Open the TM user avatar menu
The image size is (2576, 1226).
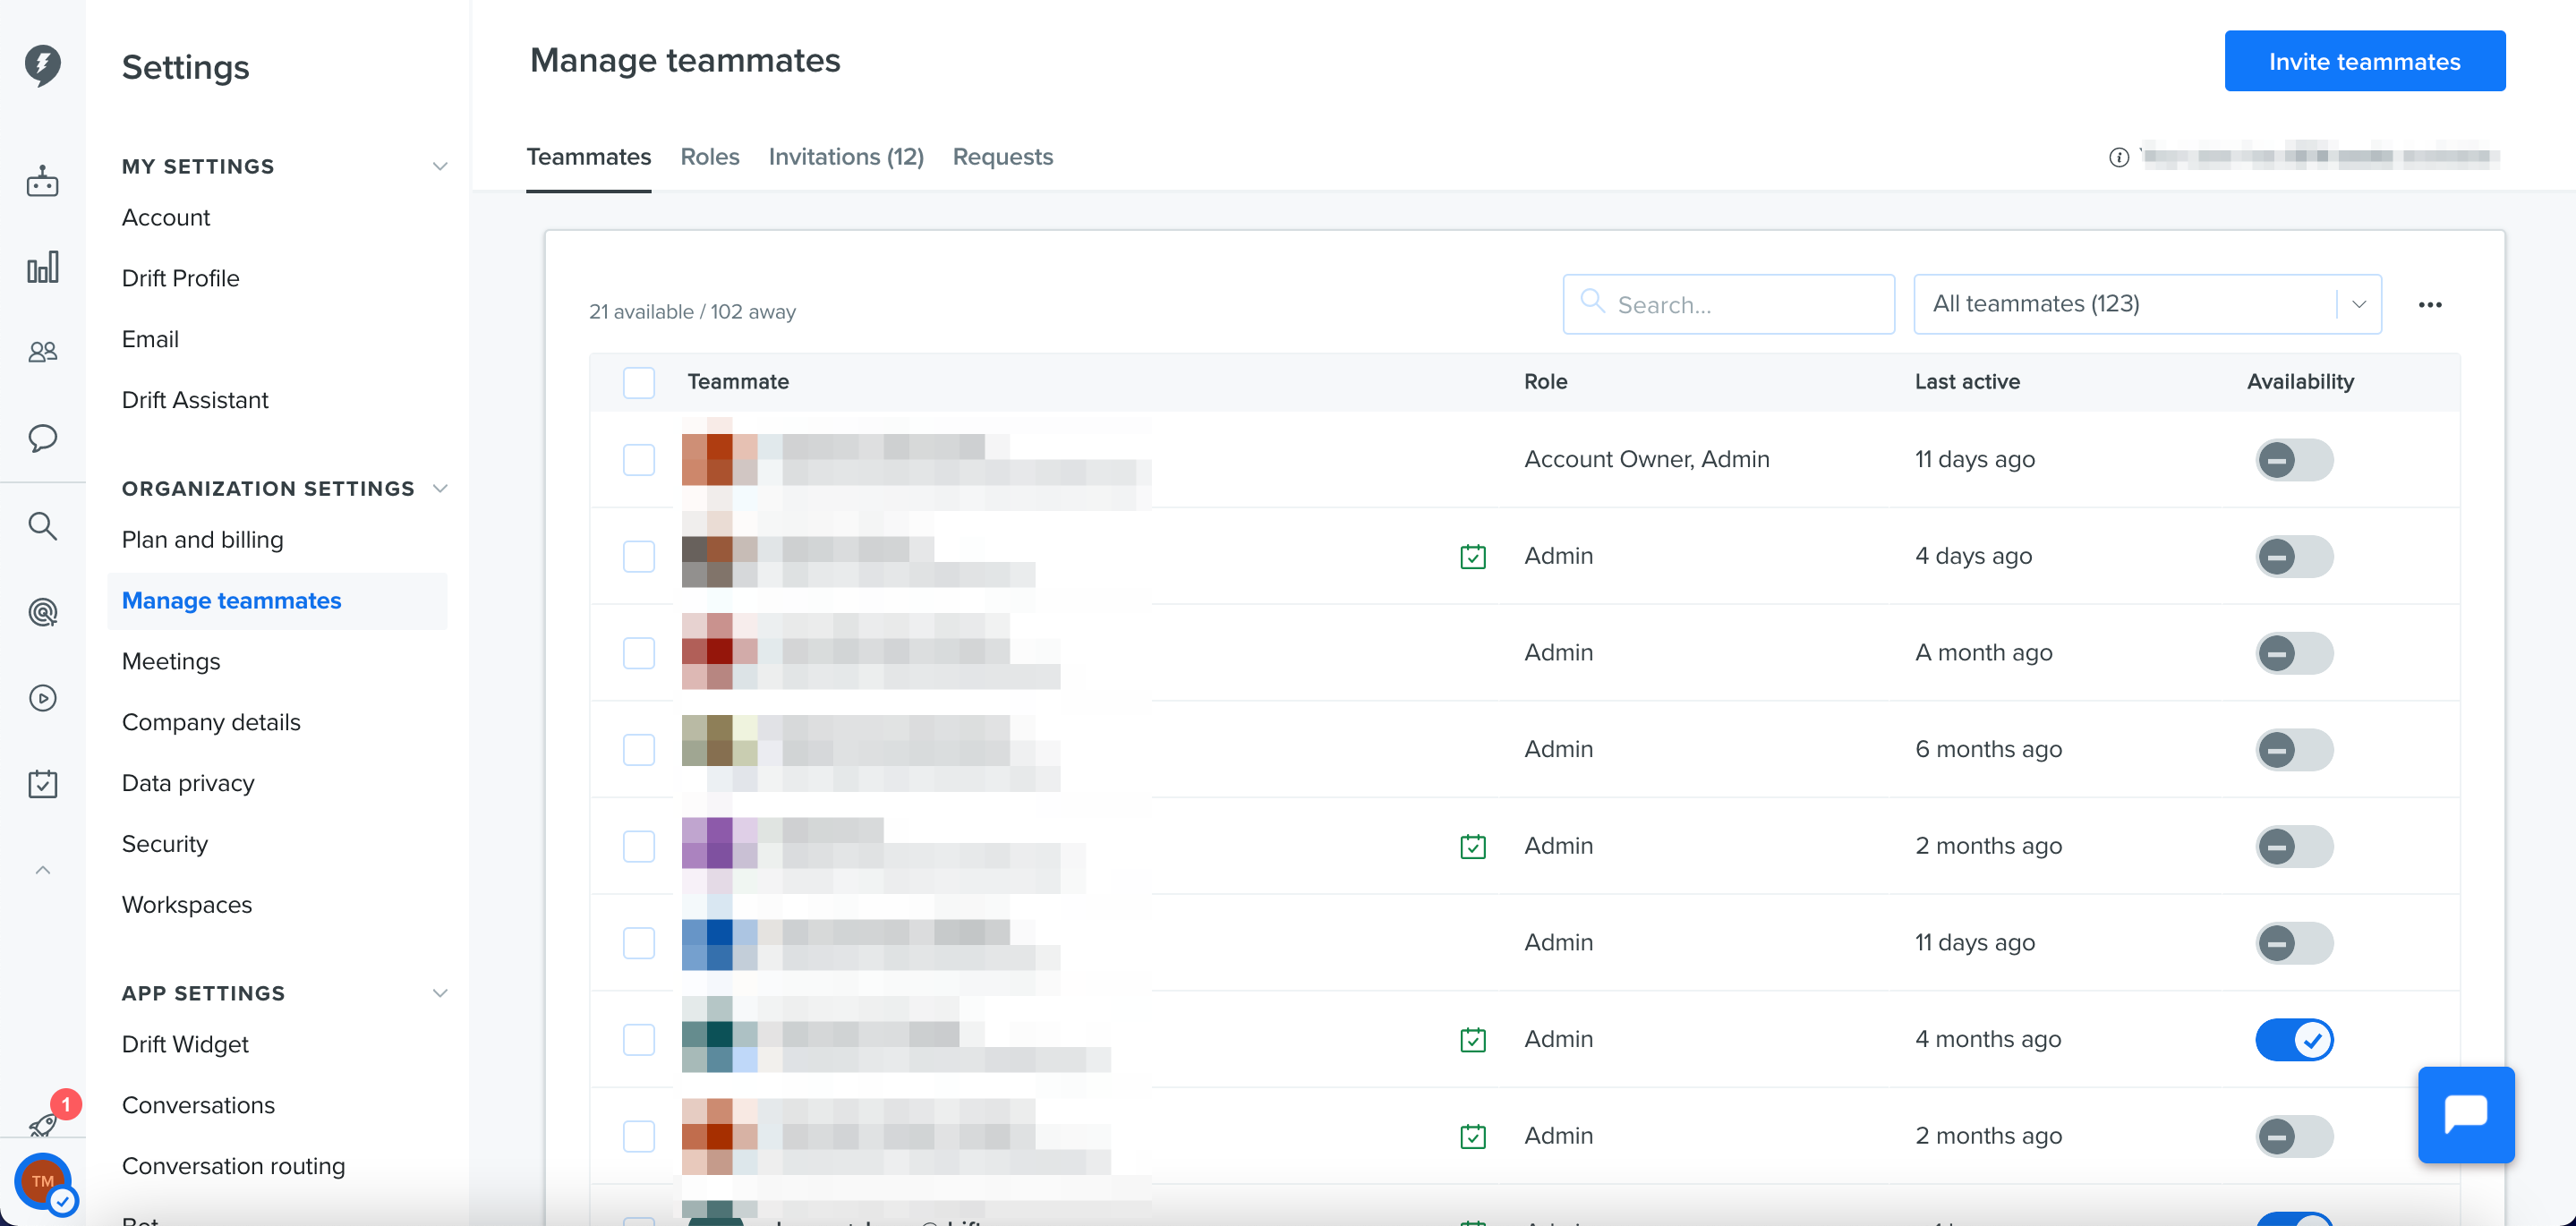coord(42,1181)
